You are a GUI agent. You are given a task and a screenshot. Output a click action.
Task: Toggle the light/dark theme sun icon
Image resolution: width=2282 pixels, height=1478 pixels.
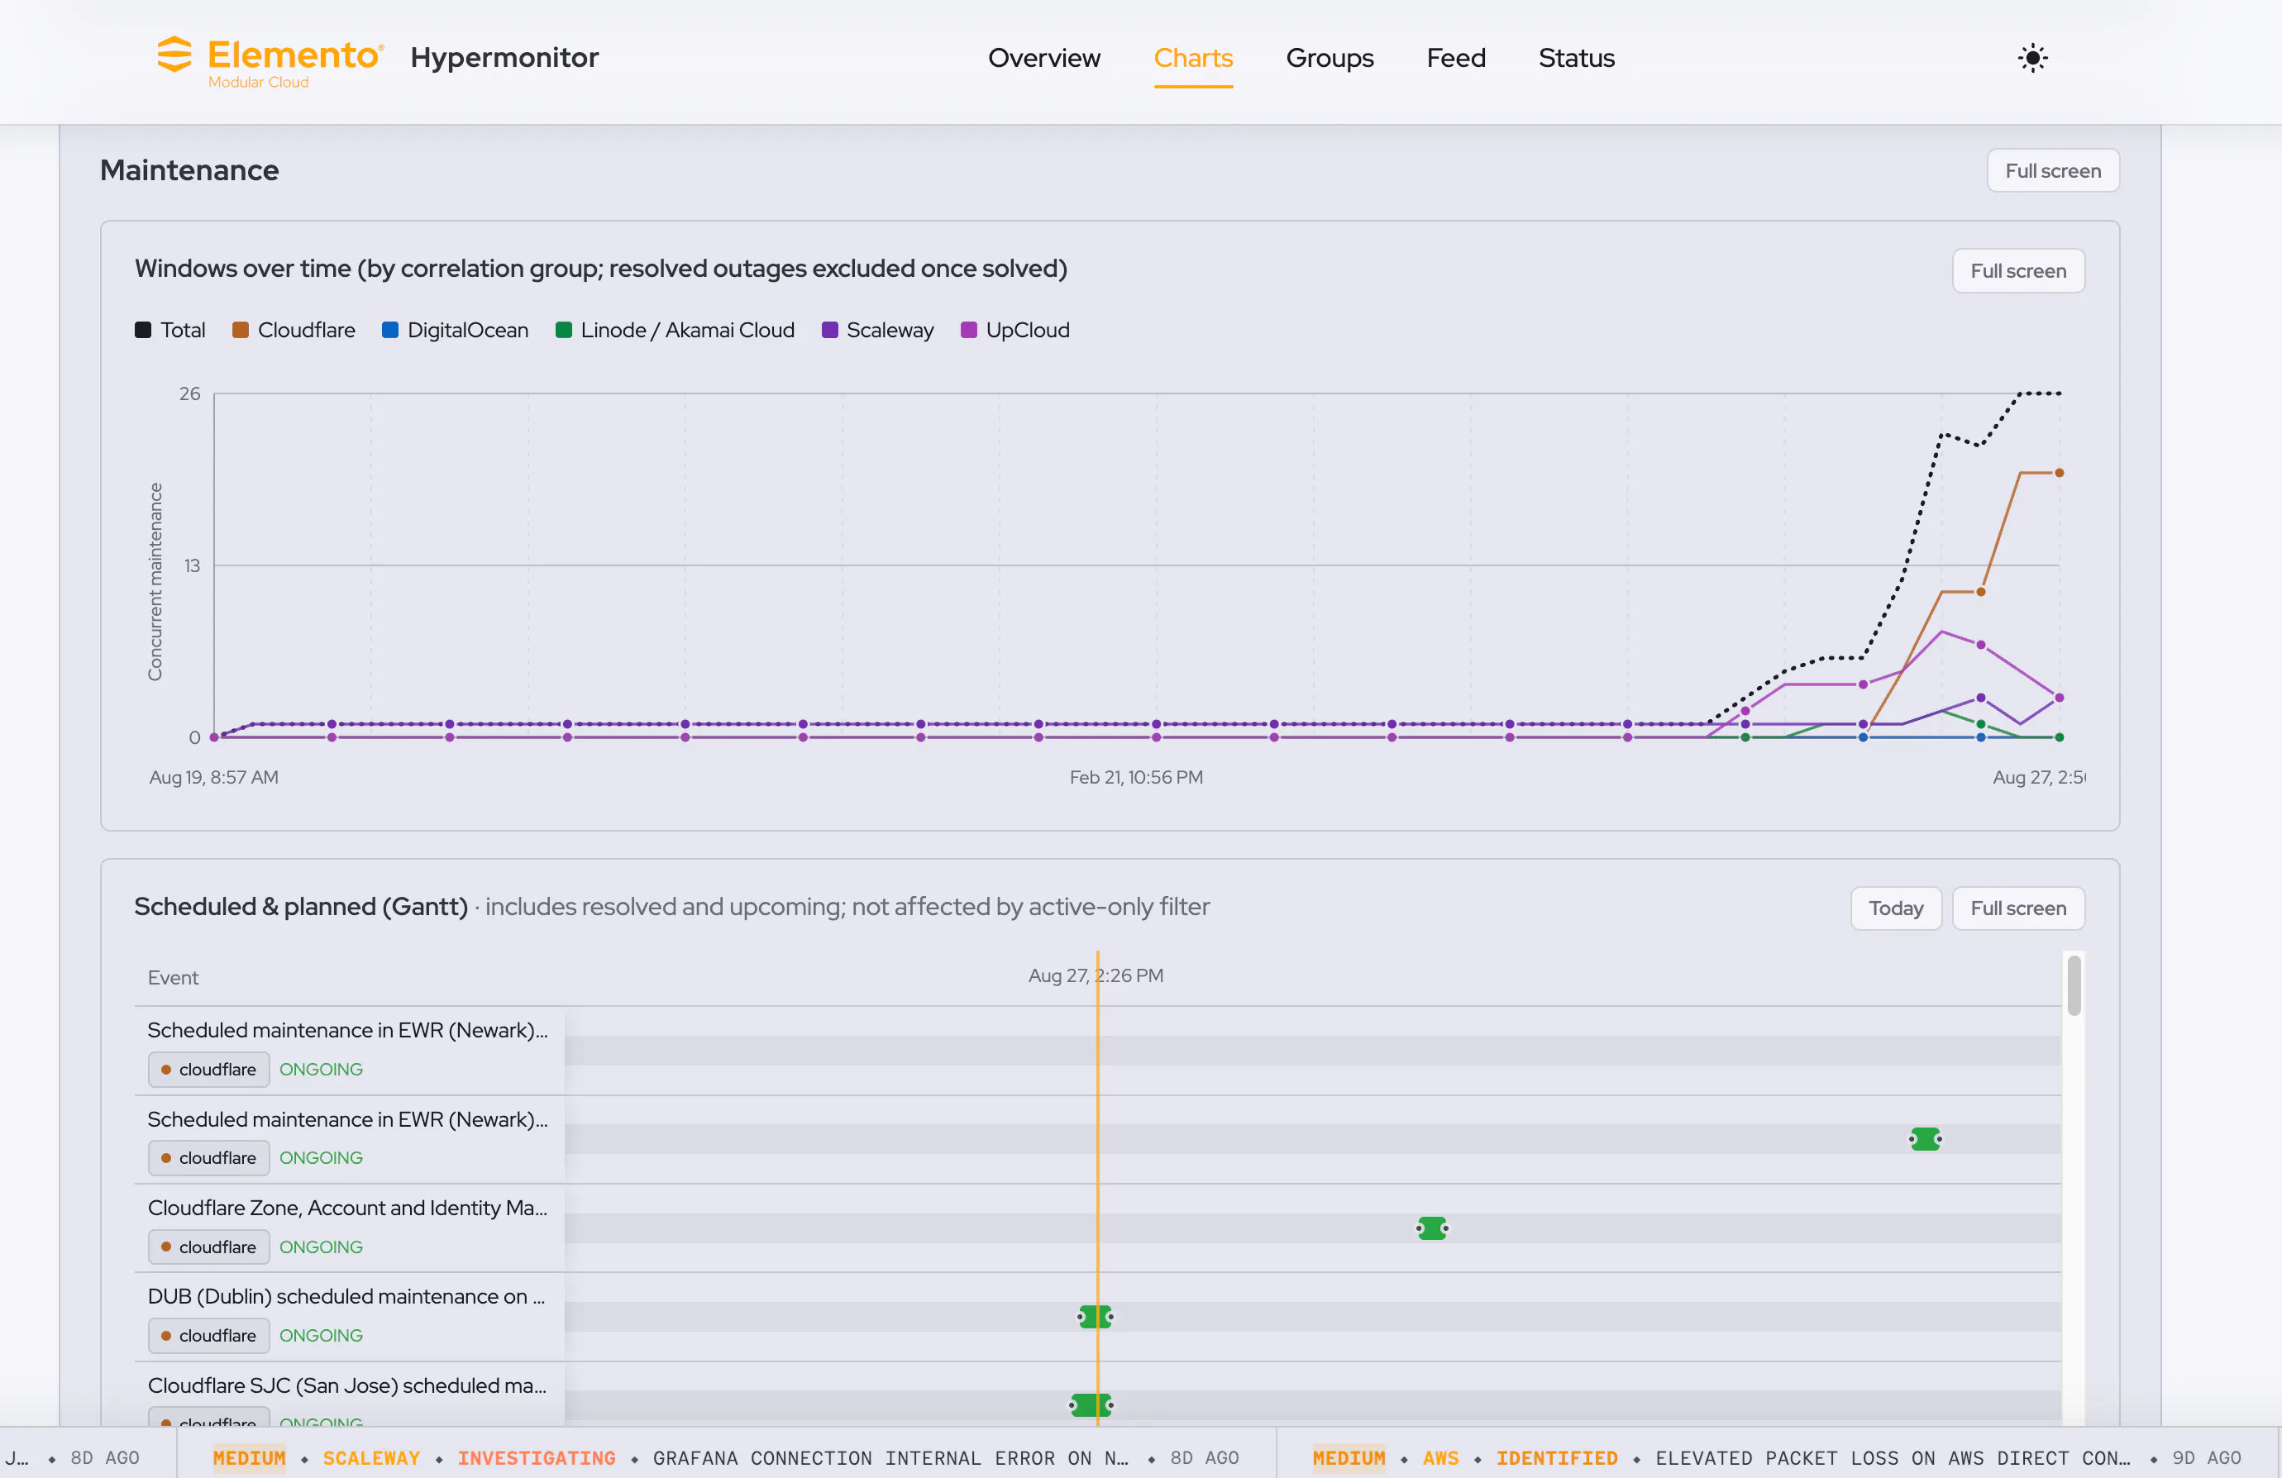click(2031, 58)
